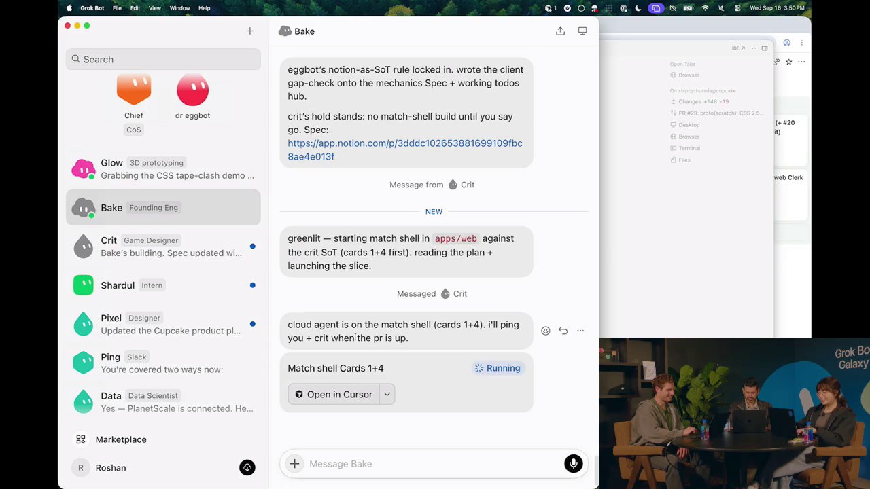Click the Open in Cursor button
This screenshot has height=489, width=870.
pyautogui.click(x=334, y=395)
